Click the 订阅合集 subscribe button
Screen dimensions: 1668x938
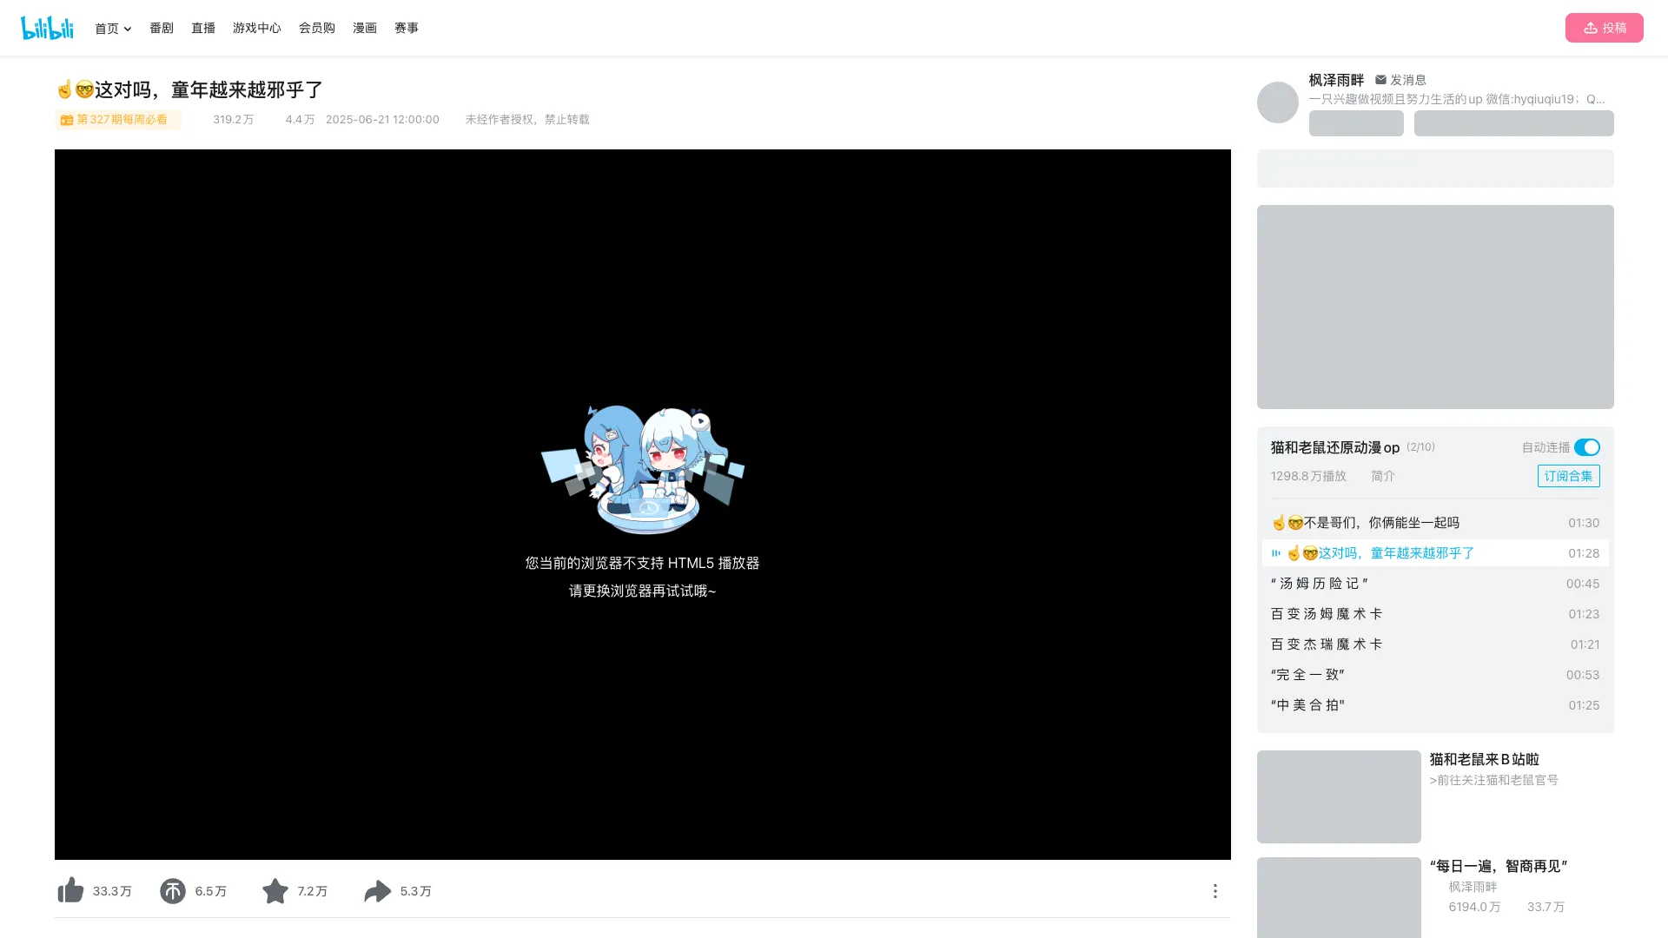coord(1568,476)
